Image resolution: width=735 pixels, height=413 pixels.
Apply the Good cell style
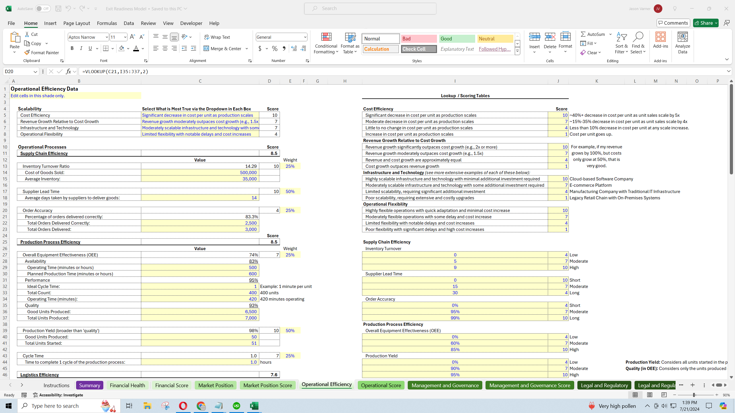tap(457, 39)
